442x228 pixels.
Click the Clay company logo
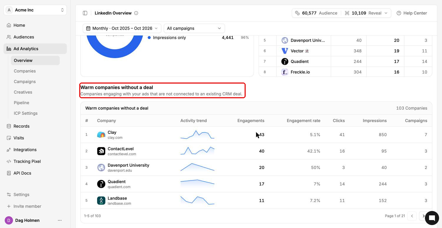[101, 135]
